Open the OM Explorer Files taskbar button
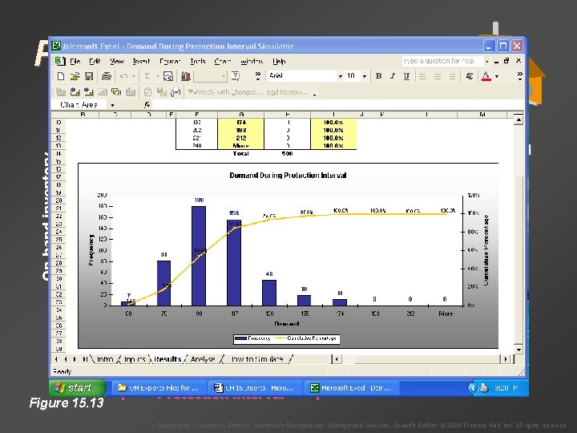This screenshot has width=577, height=433. point(158,388)
